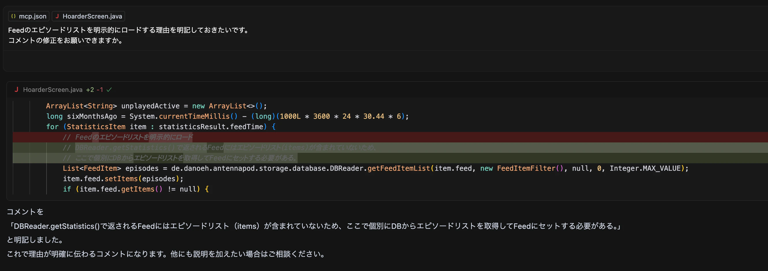Click the green checkmark applied icon
This screenshot has width=768, height=271.
point(109,90)
